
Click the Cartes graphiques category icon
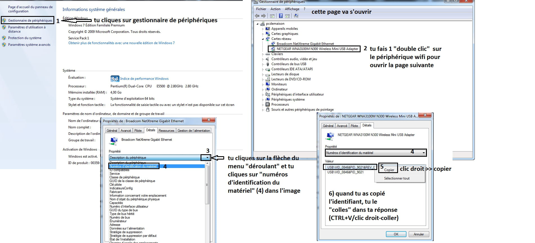coord(268,34)
